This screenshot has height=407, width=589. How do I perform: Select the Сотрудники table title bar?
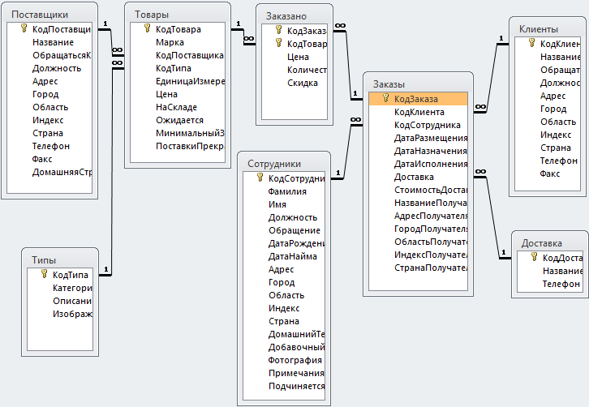(x=284, y=164)
